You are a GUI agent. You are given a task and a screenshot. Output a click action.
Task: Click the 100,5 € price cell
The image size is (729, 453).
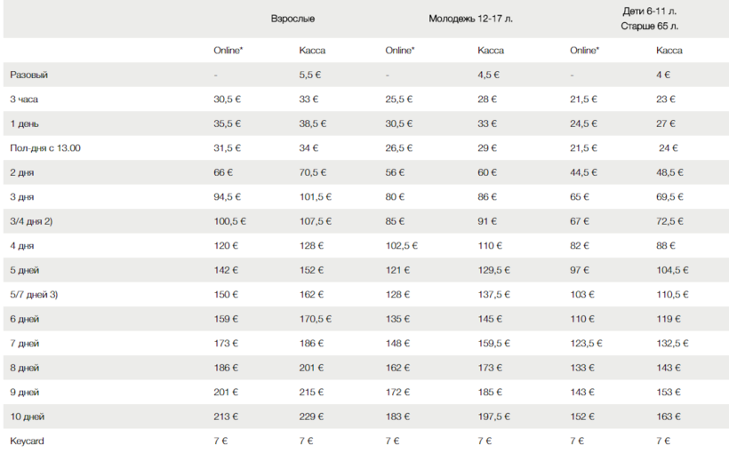229,221
